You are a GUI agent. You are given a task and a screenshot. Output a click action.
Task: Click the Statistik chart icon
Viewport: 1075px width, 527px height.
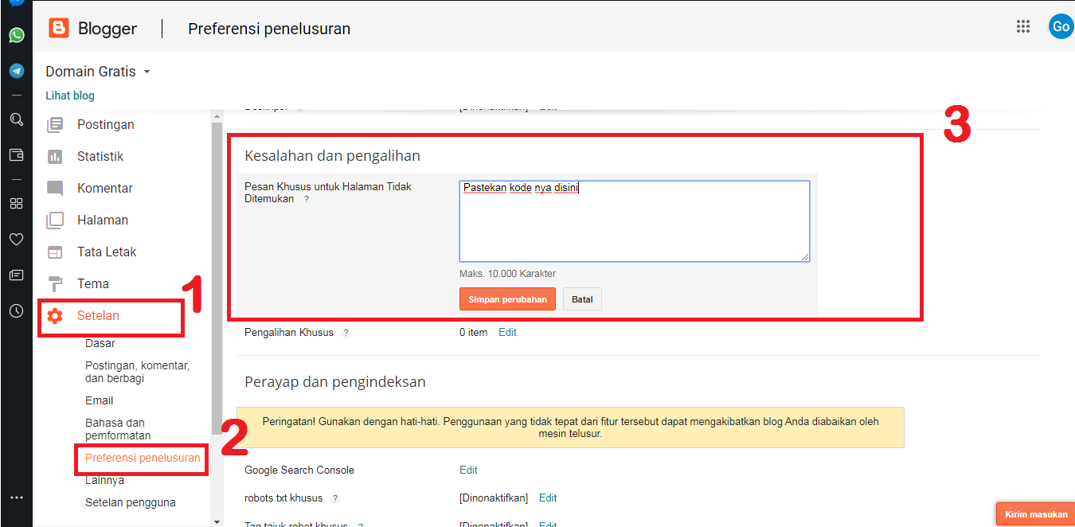[x=55, y=157]
